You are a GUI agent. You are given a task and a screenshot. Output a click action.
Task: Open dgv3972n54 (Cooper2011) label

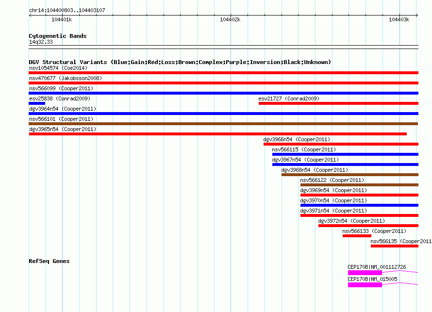(x=351, y=221)
